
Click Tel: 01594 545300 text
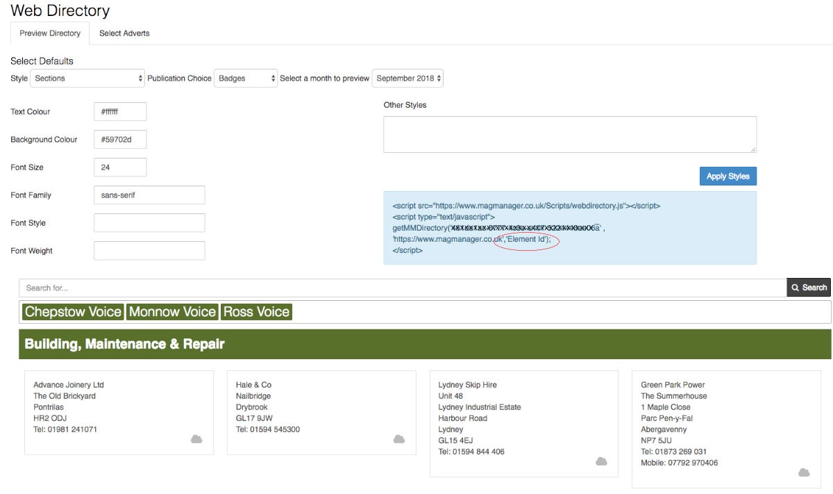(x=268, y=429)
